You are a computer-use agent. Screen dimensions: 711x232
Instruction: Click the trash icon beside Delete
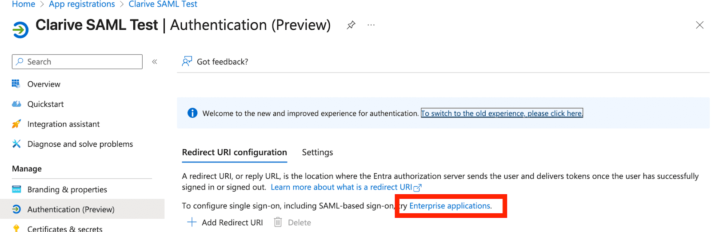click(278, 222)
